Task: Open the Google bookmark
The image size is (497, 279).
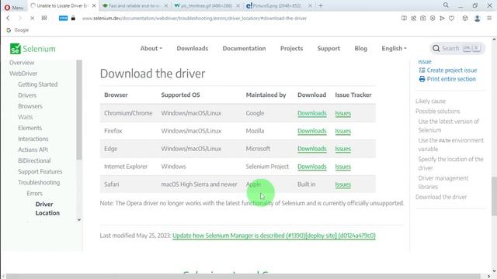Action: (18, 30)
